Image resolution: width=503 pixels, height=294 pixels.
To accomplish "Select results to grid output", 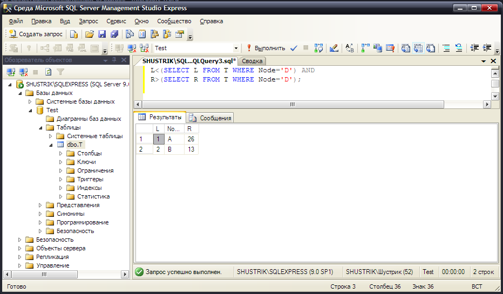I will coord(418,48).
